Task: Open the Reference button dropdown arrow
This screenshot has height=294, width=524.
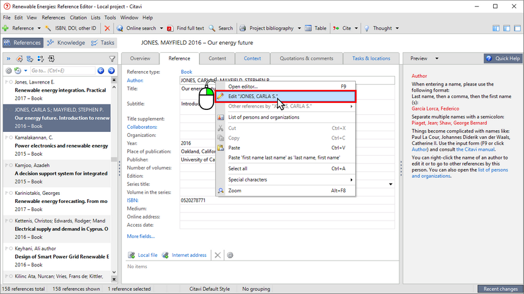Action: click(x=39, y=28)
